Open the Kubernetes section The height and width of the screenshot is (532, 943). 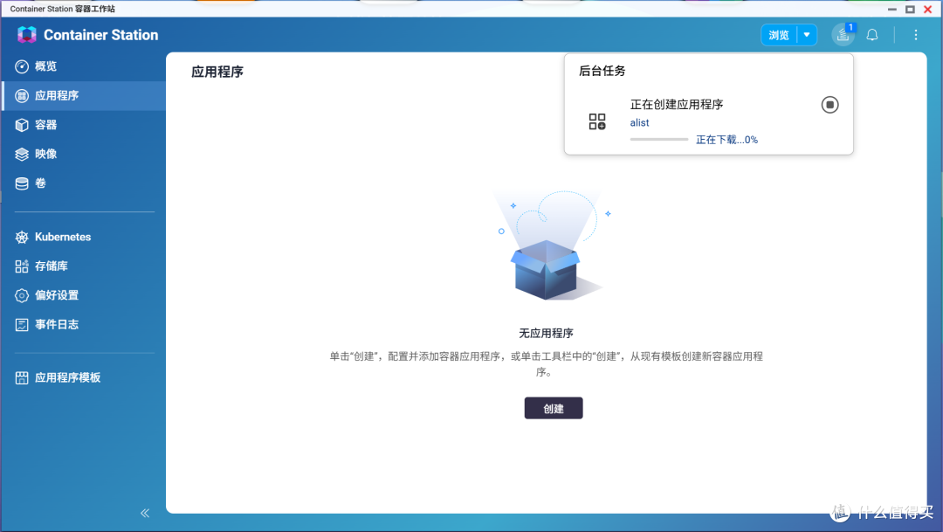click(84, 237)
